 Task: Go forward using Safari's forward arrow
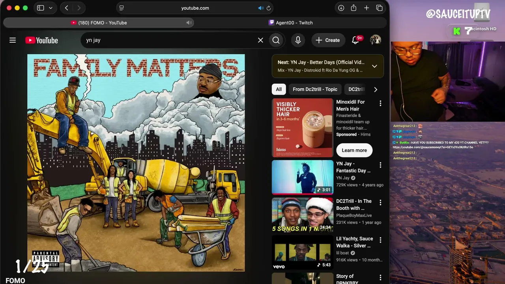79,8
